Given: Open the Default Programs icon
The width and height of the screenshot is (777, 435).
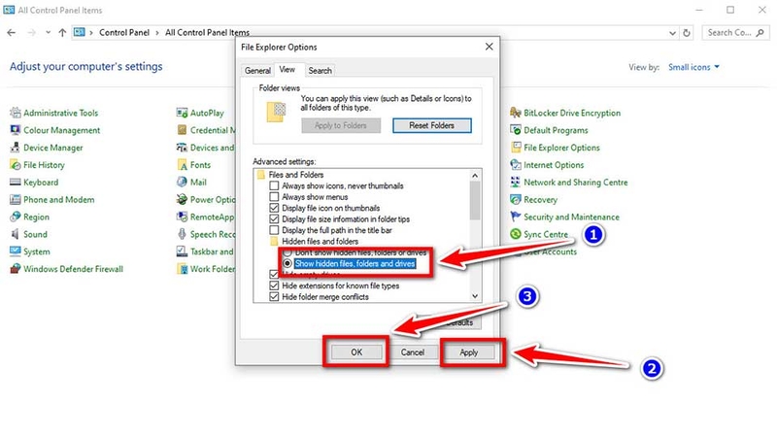Looking at the screenshot, I should 516,130.
